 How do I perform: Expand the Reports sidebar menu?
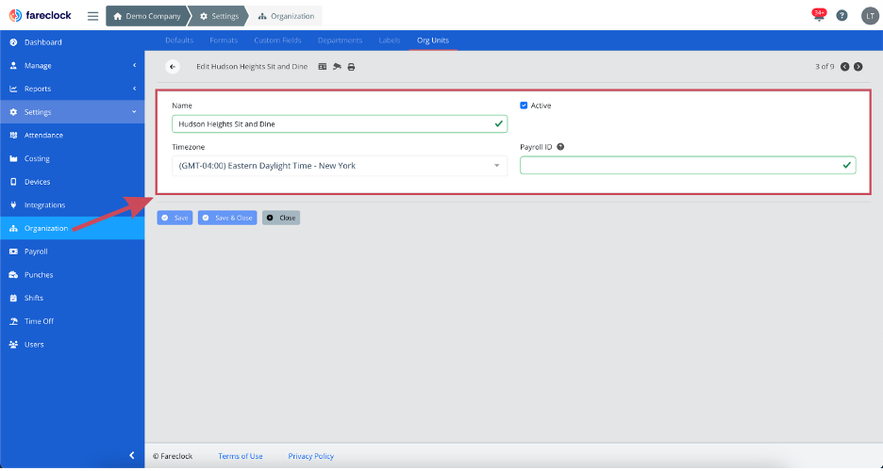[72, 89]
